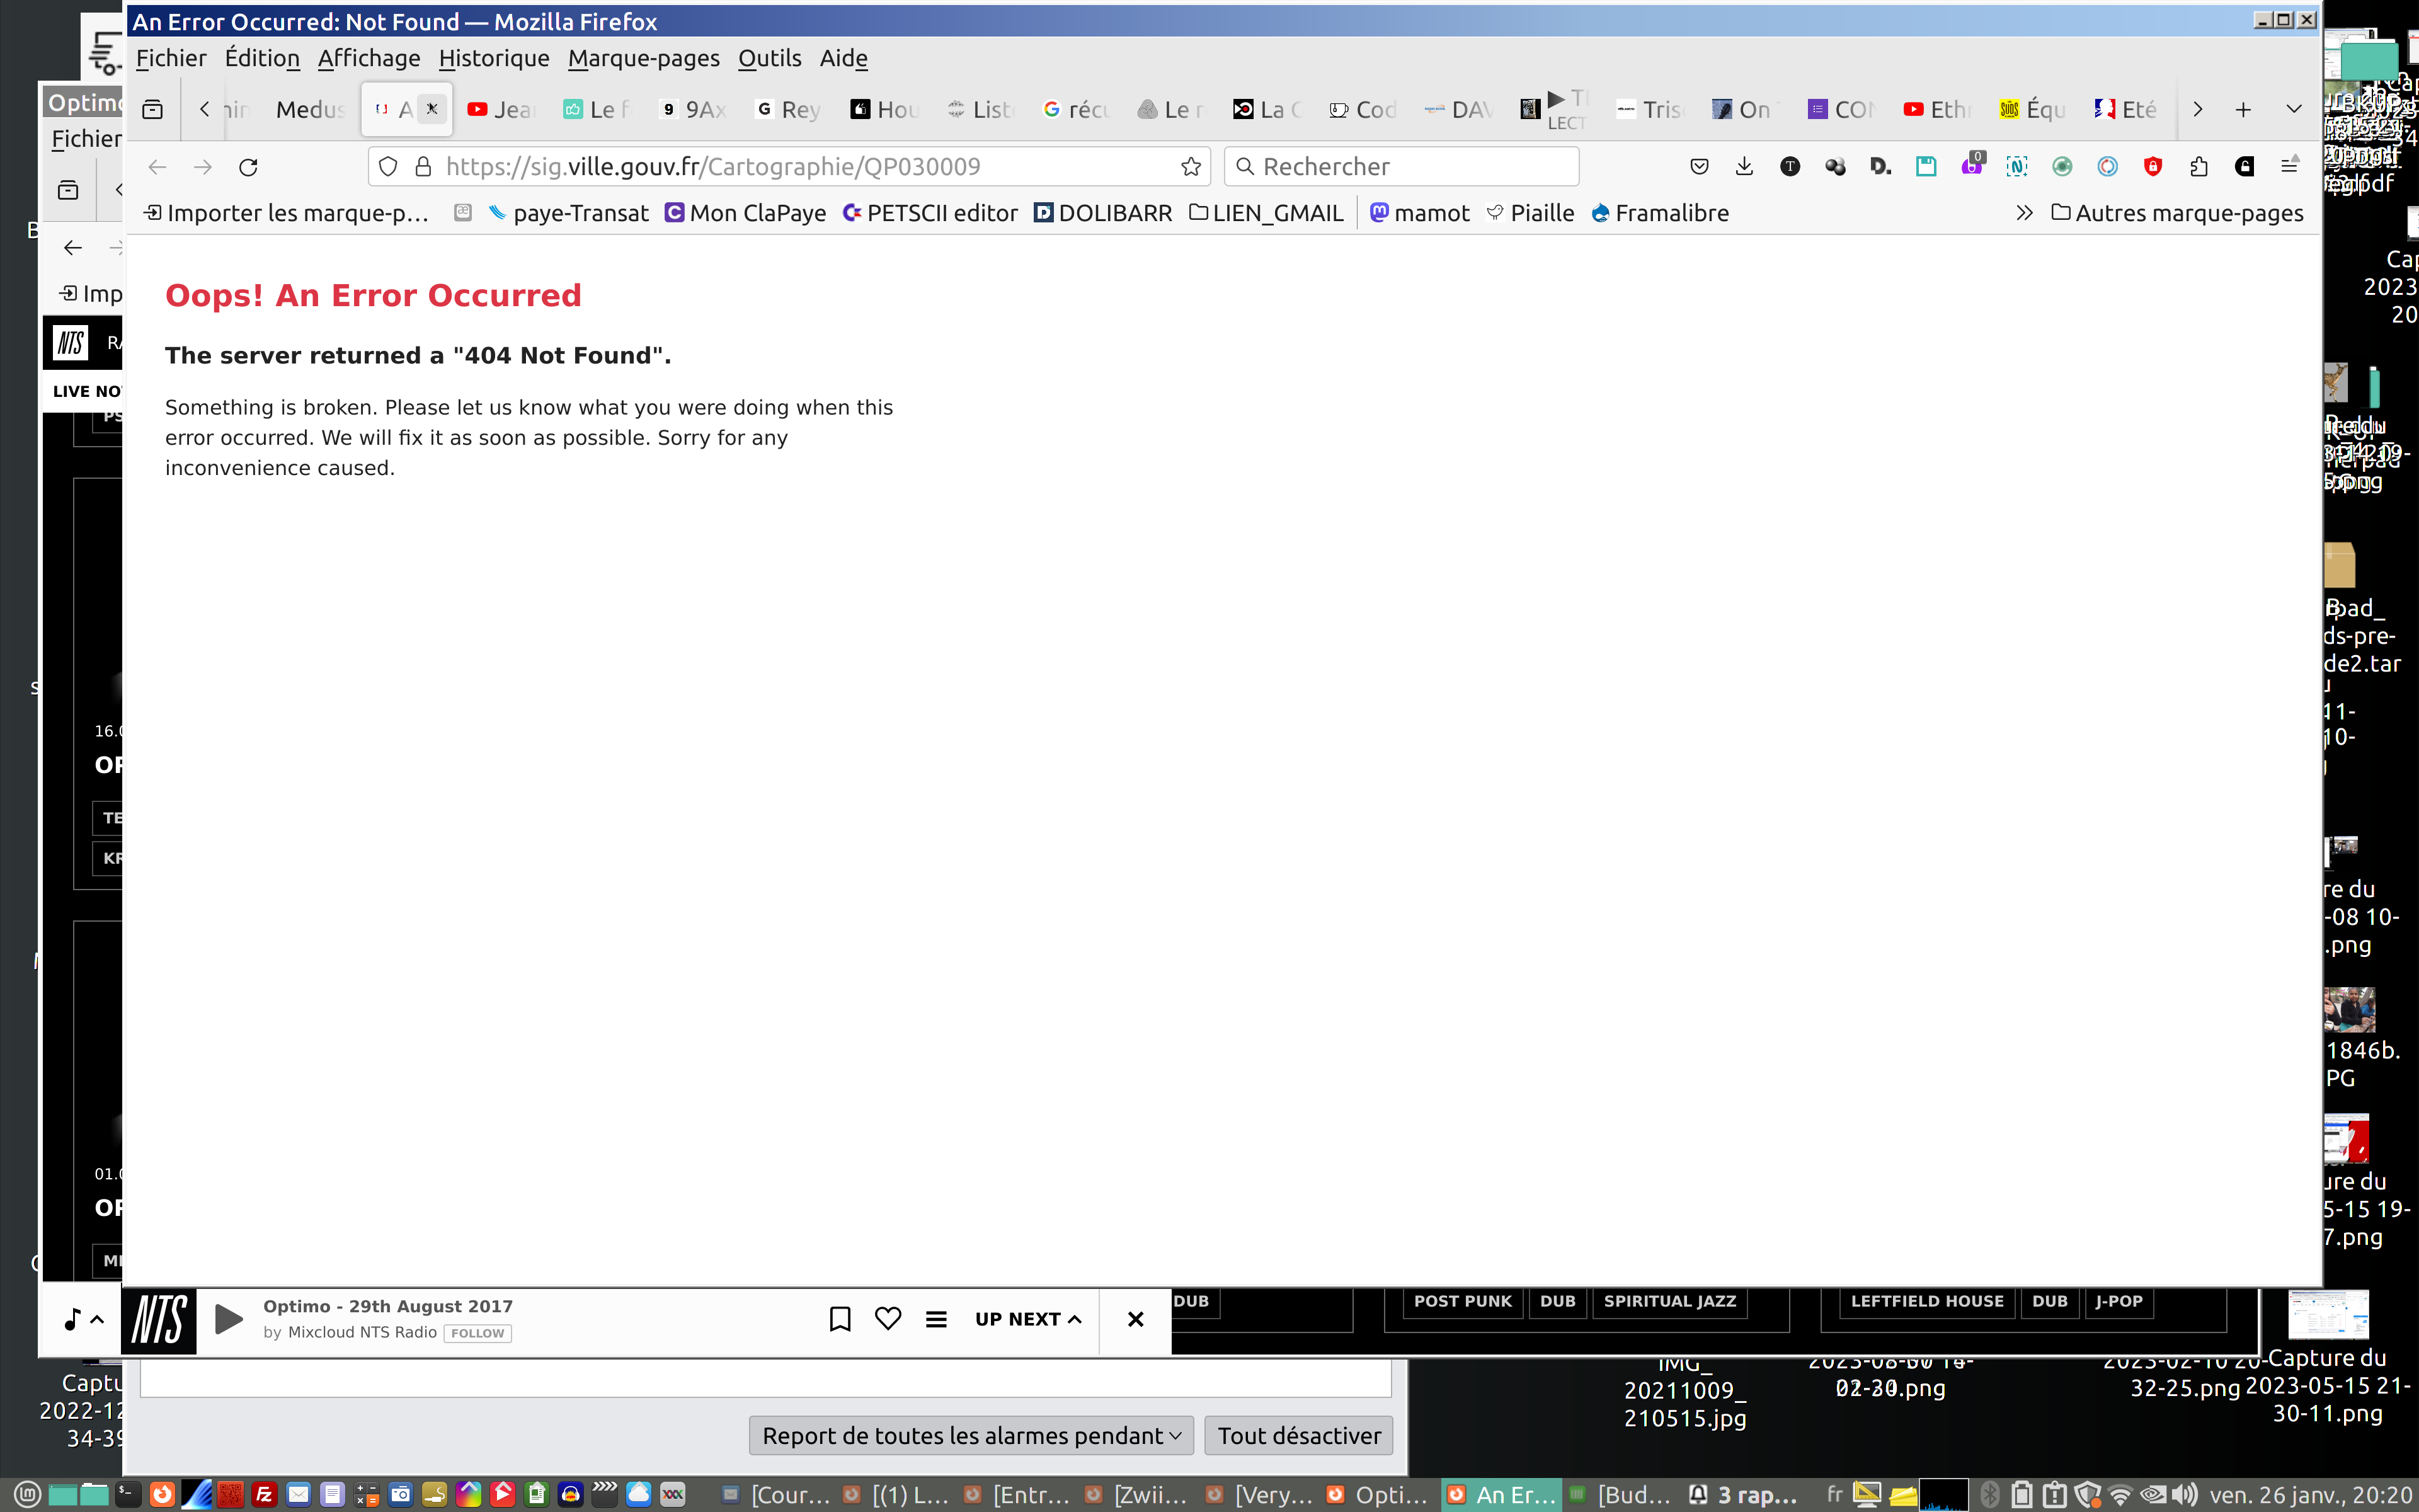Toggle FOLLOW for Mixcloud NTS Radio

477,1333
